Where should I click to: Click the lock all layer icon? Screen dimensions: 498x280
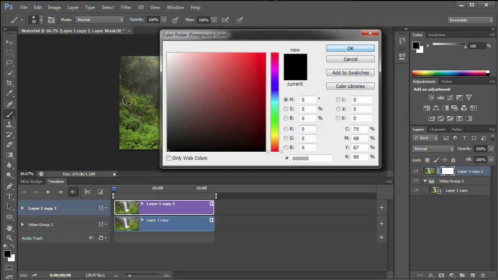(453, 160)
